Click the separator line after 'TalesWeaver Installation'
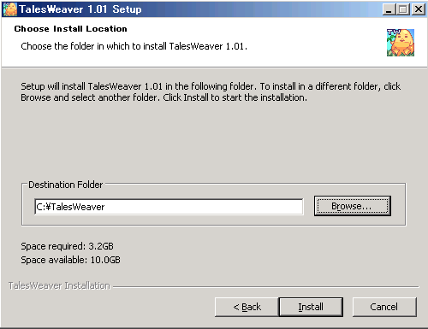Image resolution: width=428 pixels, height=329 pixels. 266,286
